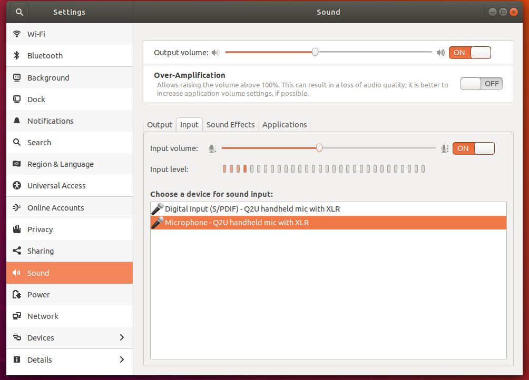
Task: Open Wi-Fi settings via its sidebar icon
Action: (x=17, y=34)
